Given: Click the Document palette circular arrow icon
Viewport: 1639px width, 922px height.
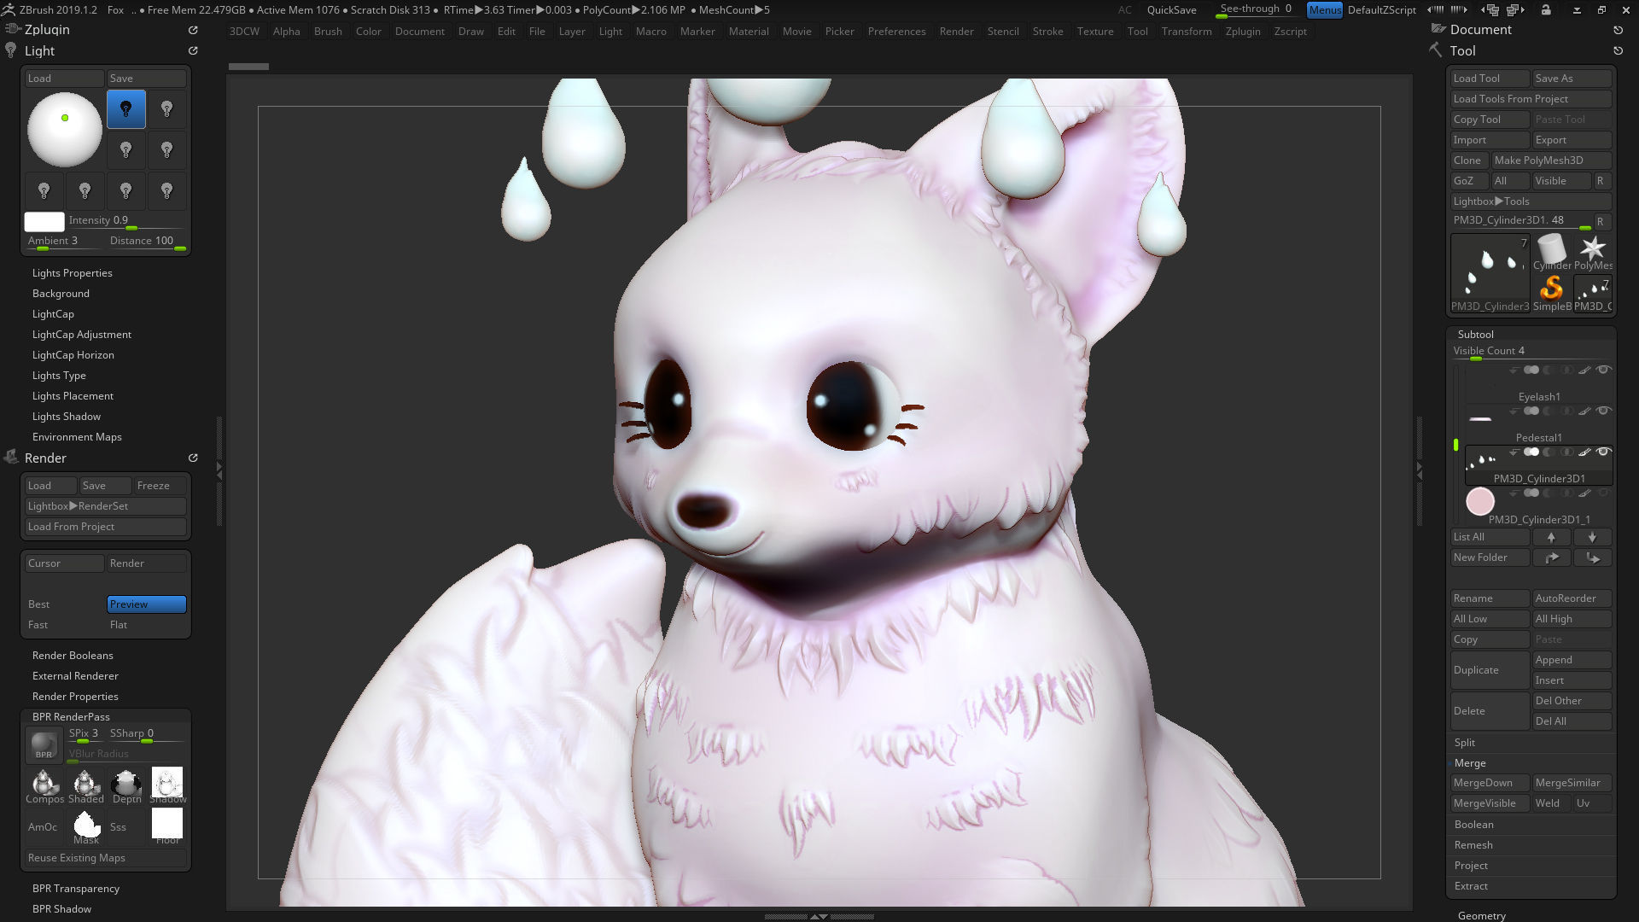Looking at the screenshot, I should (x=1618, y=30).
